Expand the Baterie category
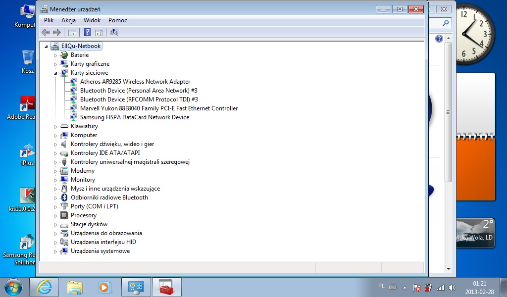507x297 pixels. (56, 55)
